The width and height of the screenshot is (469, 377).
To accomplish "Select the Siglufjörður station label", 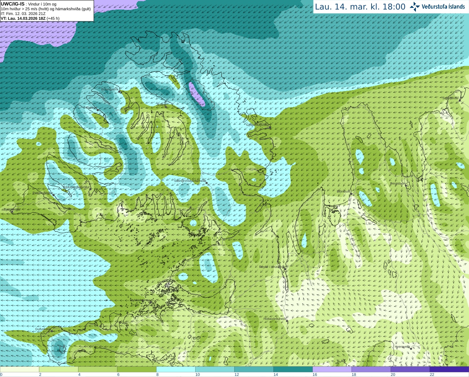I will [450, 98].
